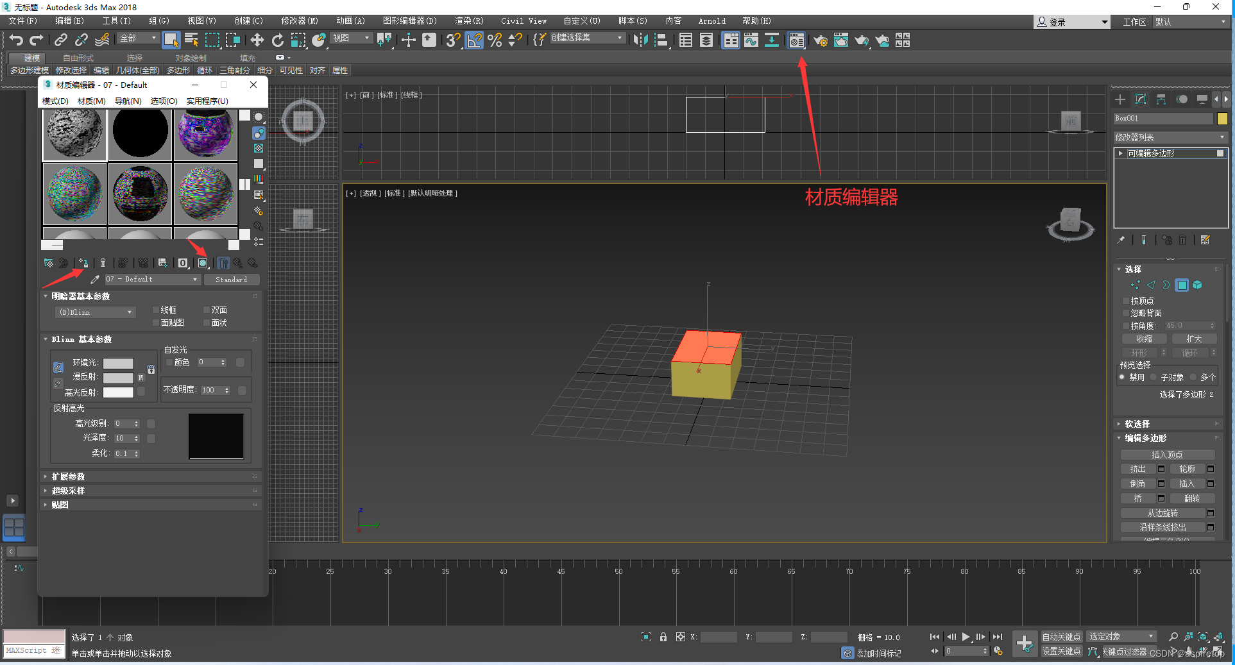Open the (B)Blinn shader dropdown

click(x=95, y=312)
